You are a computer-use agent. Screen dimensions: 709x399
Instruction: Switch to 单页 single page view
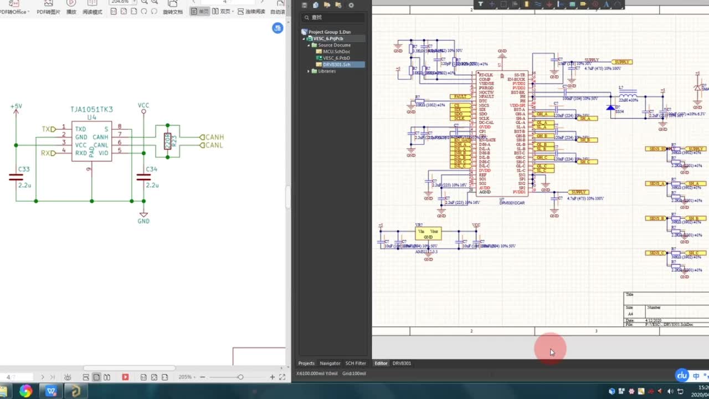(201, 11)
